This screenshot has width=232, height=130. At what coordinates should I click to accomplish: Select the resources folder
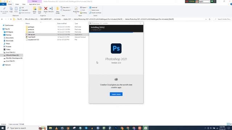point(31,32)
